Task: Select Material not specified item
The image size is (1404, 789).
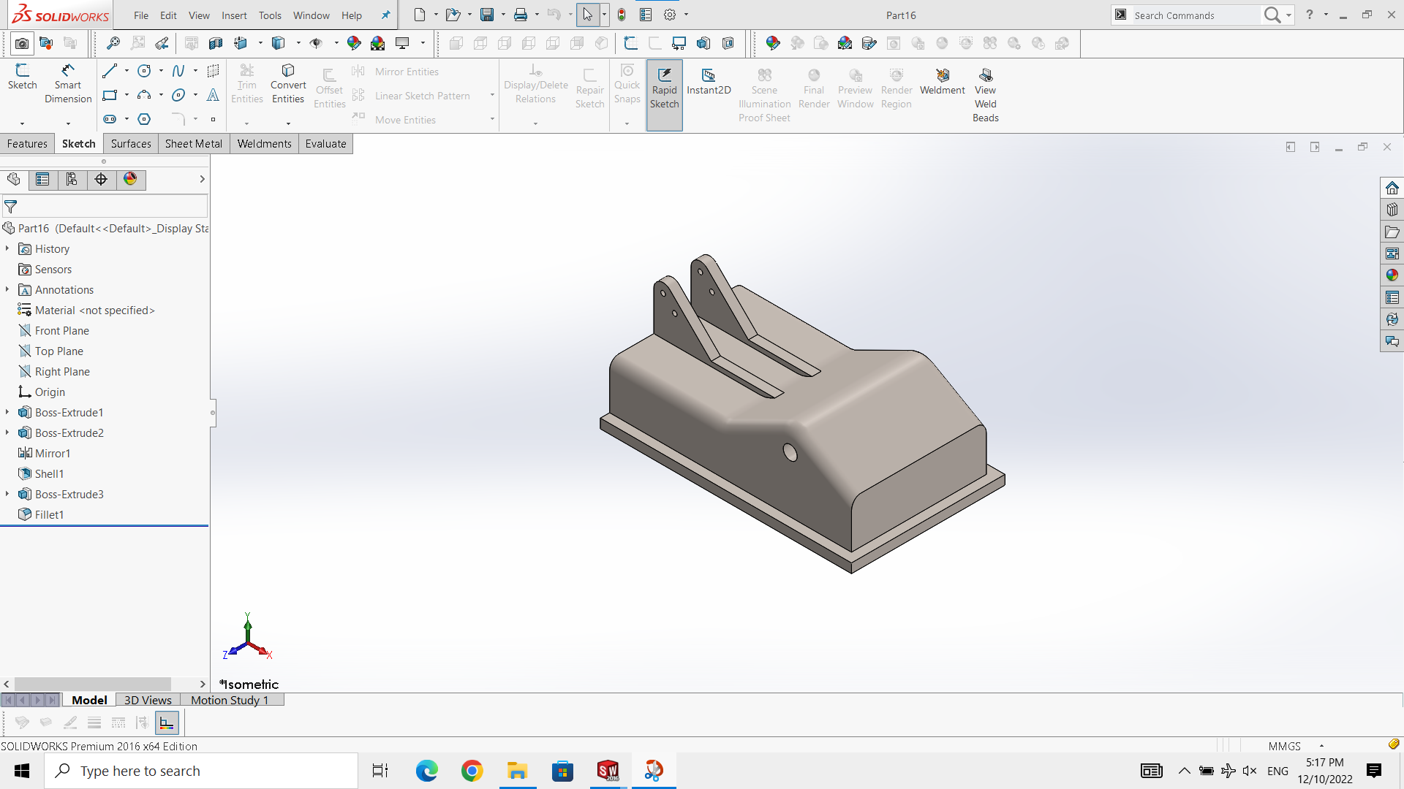Action: [x=94, y=310]
